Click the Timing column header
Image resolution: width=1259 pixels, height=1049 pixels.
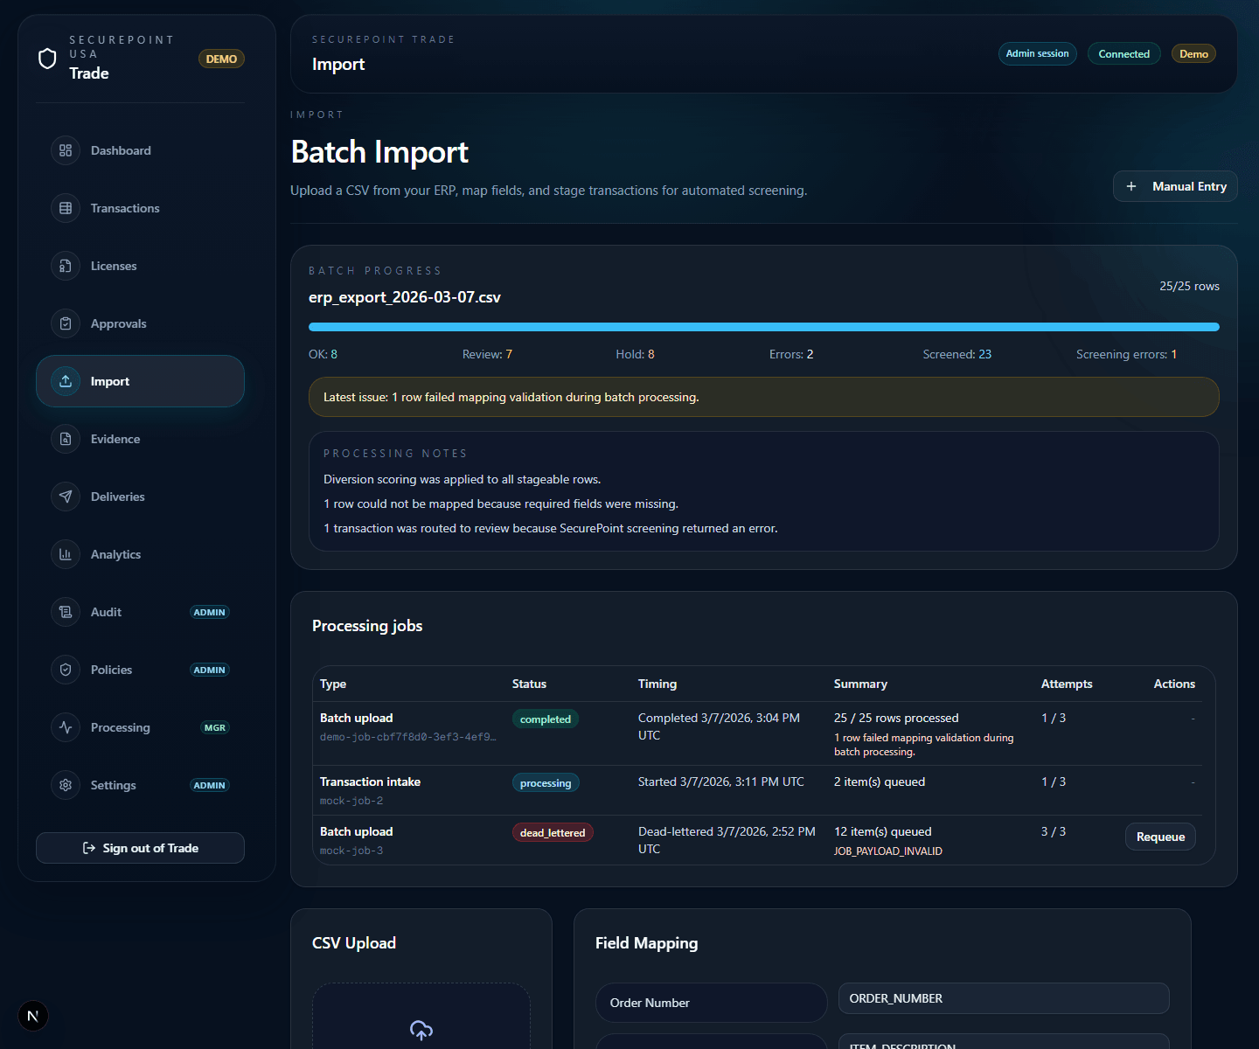point(657,684)
